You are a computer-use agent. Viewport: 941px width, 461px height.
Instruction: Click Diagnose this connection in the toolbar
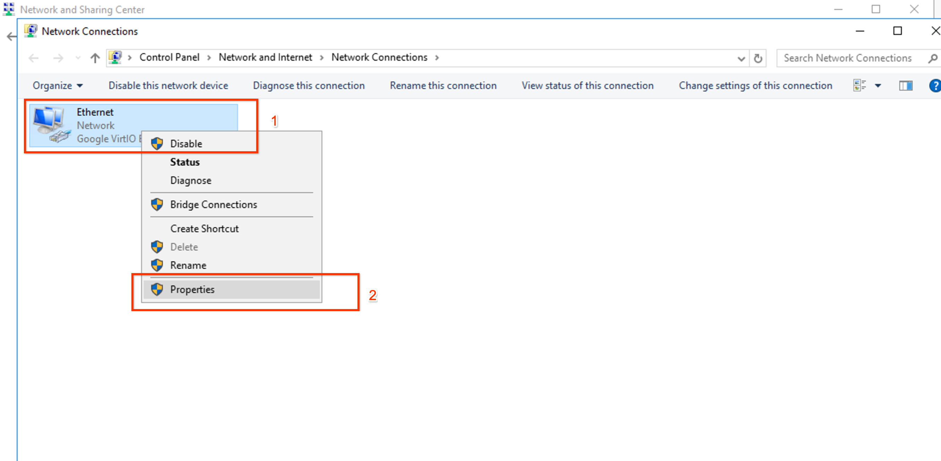(x=309, y=86)
